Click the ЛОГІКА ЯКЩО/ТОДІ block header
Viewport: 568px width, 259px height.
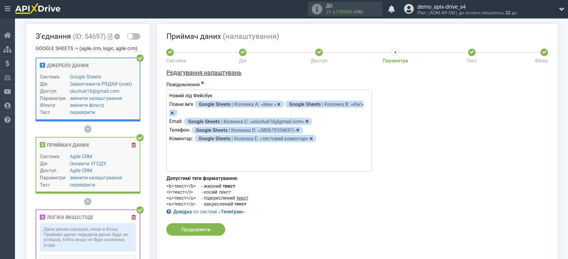(x=70, y=217)
